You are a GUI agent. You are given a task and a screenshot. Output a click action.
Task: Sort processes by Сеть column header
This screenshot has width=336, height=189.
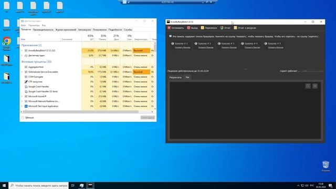point(127,37)
